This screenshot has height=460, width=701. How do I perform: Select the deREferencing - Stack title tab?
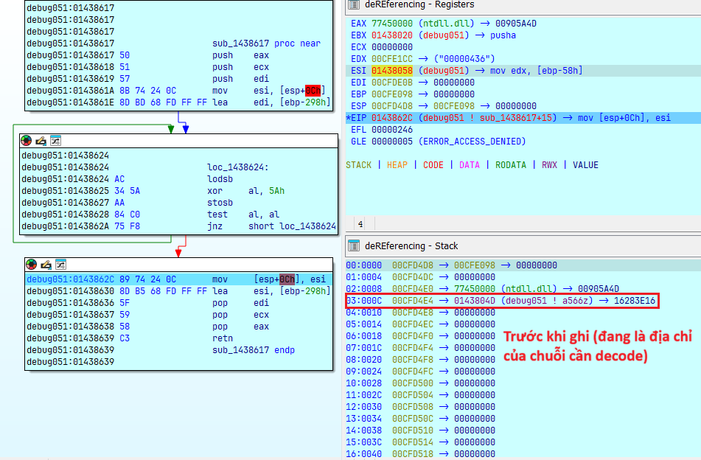(x=411, y=245)
